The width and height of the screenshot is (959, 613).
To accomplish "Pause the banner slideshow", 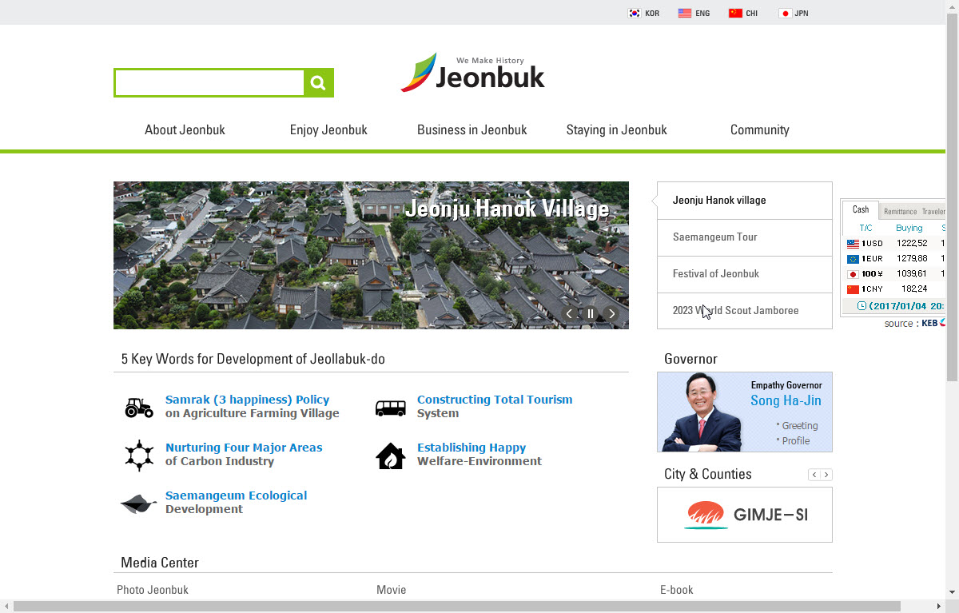I will 591,314.
